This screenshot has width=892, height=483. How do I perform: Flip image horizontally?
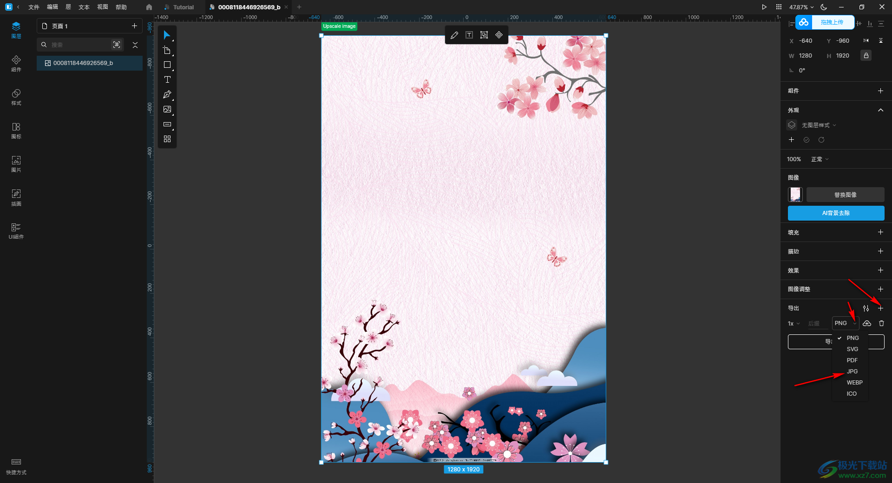tap(866, 41)
